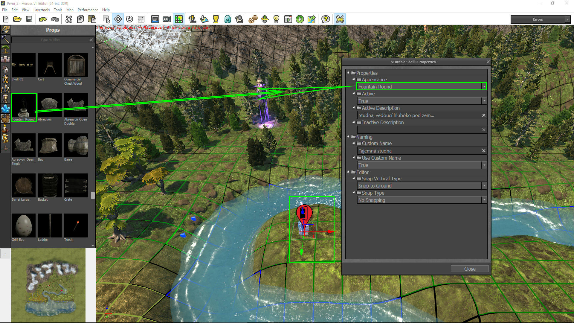Viewport: 574px width, 323px height.
Task: Open the teal helmet toolbar icon
Action: pyautogui.click(x=228, y=19)
